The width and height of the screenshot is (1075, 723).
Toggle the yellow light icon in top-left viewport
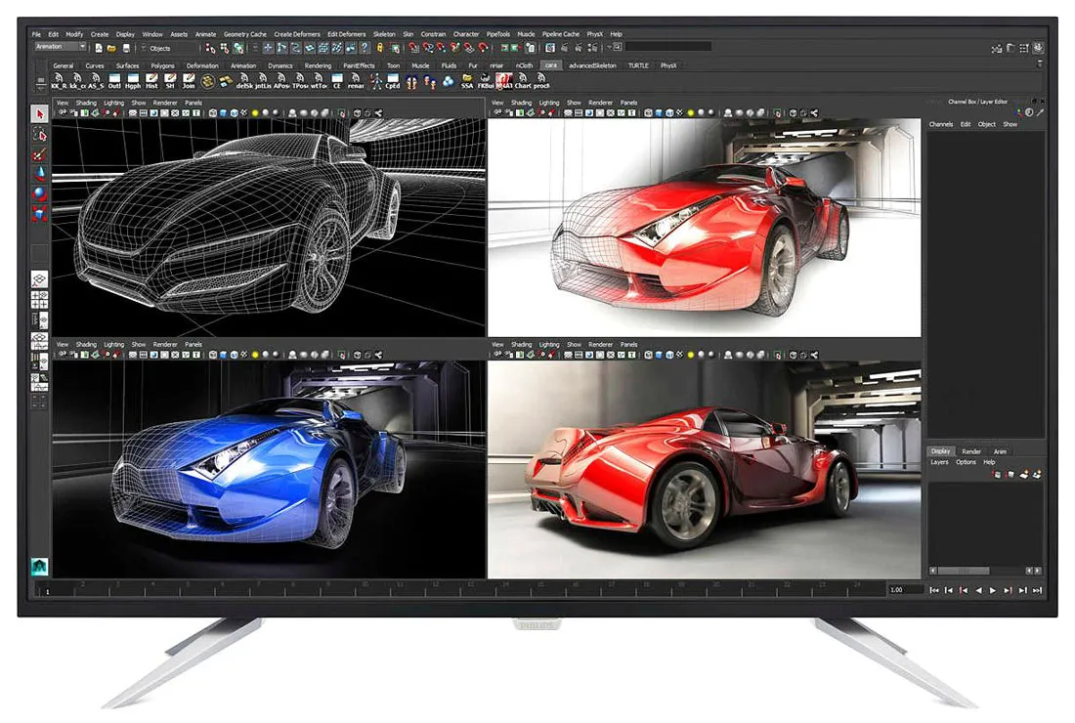pos(255,113)
